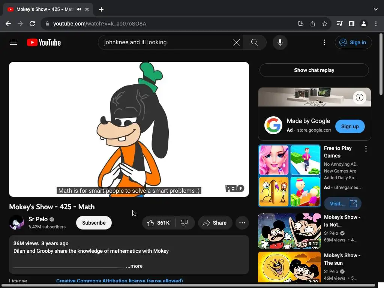Open Creative Commons Attribution license link
Screen dimensions: 384x288
(x=119, y=280)
